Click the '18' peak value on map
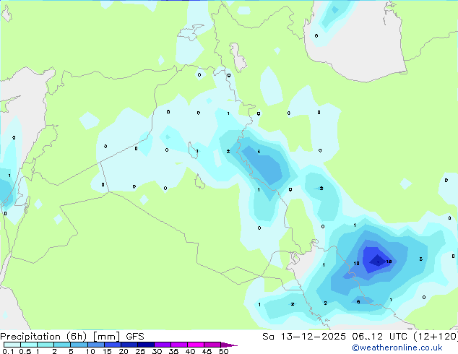The width and height of the screenshot is (458, 354). (389, 262)
